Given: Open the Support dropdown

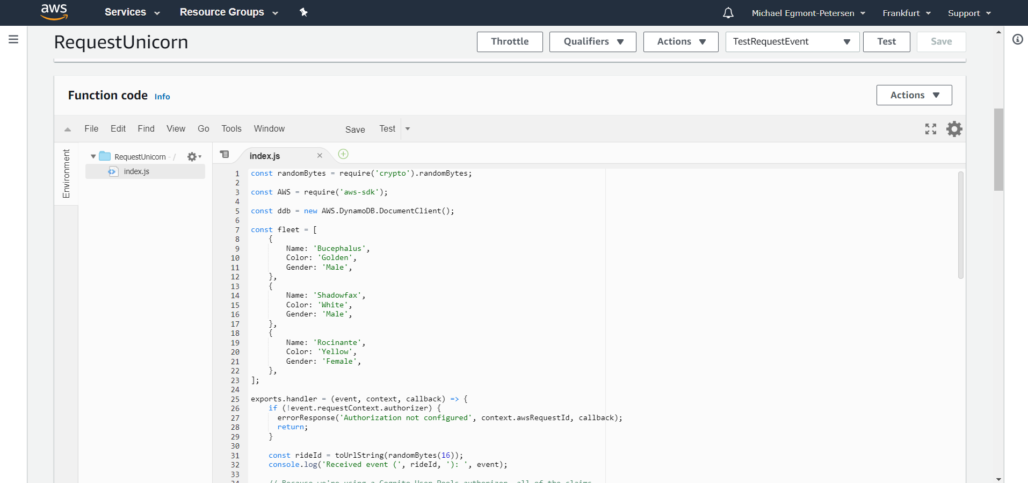Looking at the screenshot, I should 969,13.
